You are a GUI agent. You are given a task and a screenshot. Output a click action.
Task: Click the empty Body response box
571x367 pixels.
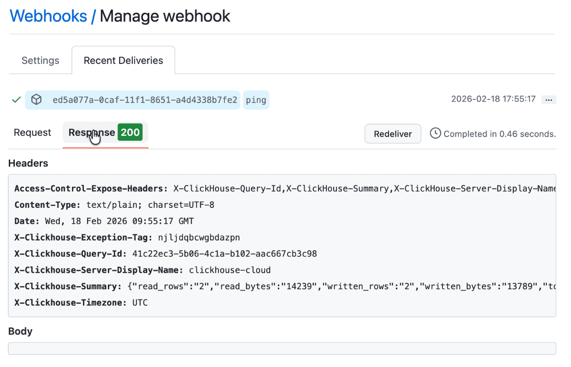282,348
